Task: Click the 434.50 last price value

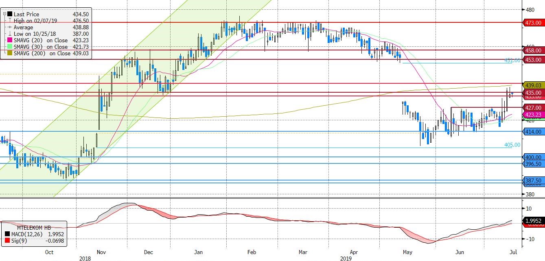Action: click(81, 14)
